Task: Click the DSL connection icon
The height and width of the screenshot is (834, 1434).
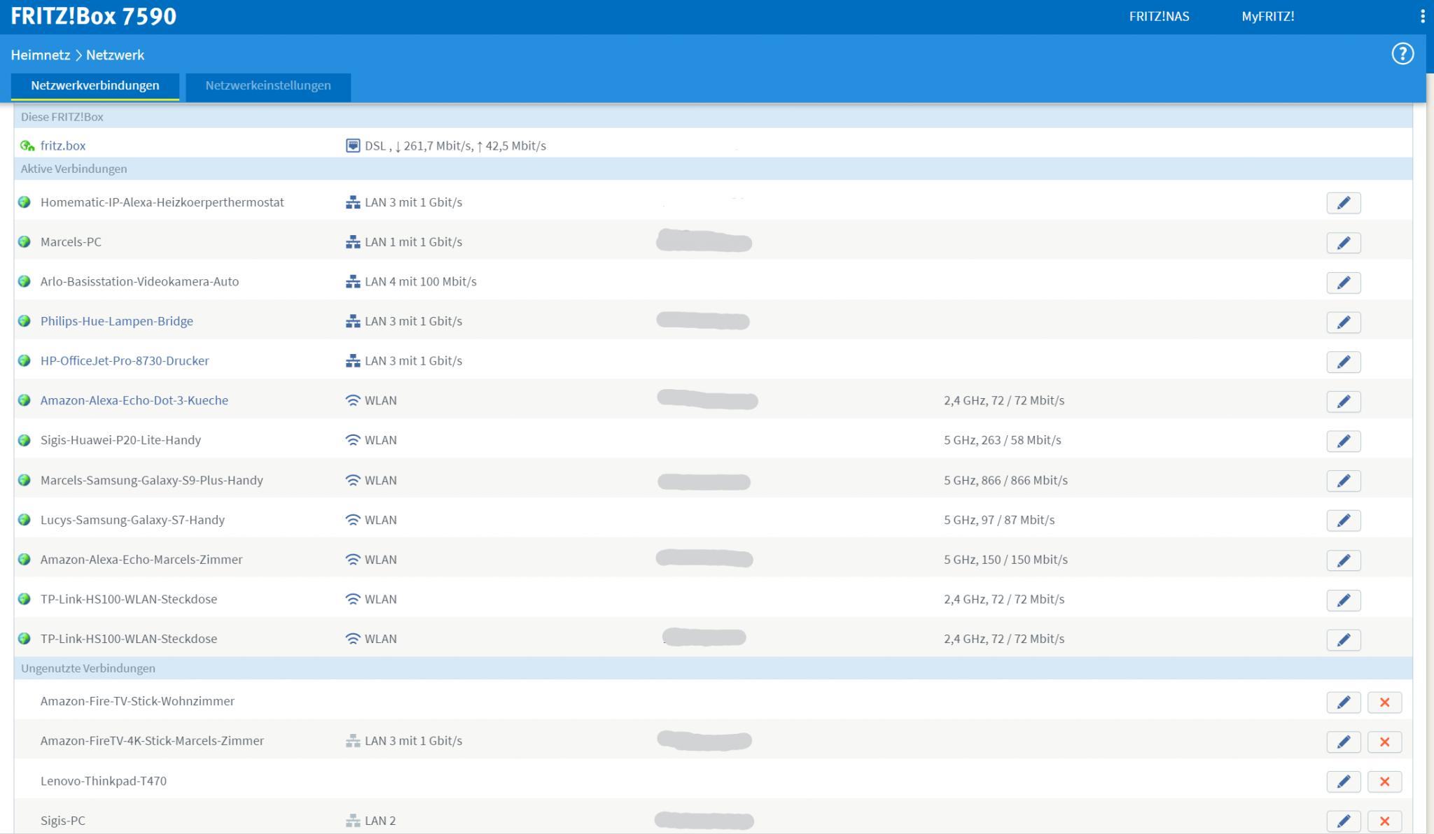Action: coord(353,146)
